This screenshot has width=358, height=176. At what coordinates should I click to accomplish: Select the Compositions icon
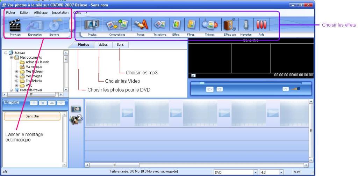117,25
